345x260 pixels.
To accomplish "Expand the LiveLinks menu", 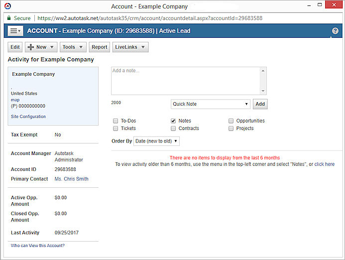I will (x=130, y=47).
